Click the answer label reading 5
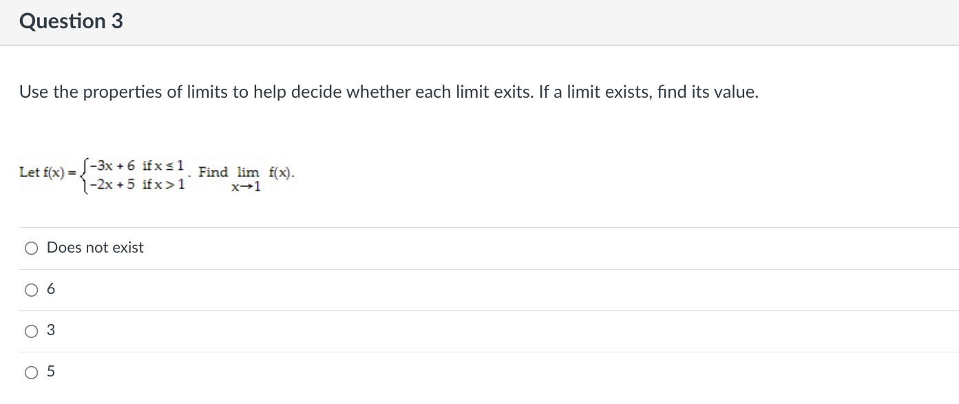This screenshot has height=404, width=959. click(x=50, y=372)
